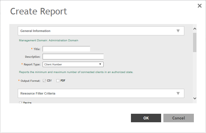Image resolution: width=206 pixels, height=133 pixels.
Task: Click the Management Domain text line
Action: (x=49, y=40)
